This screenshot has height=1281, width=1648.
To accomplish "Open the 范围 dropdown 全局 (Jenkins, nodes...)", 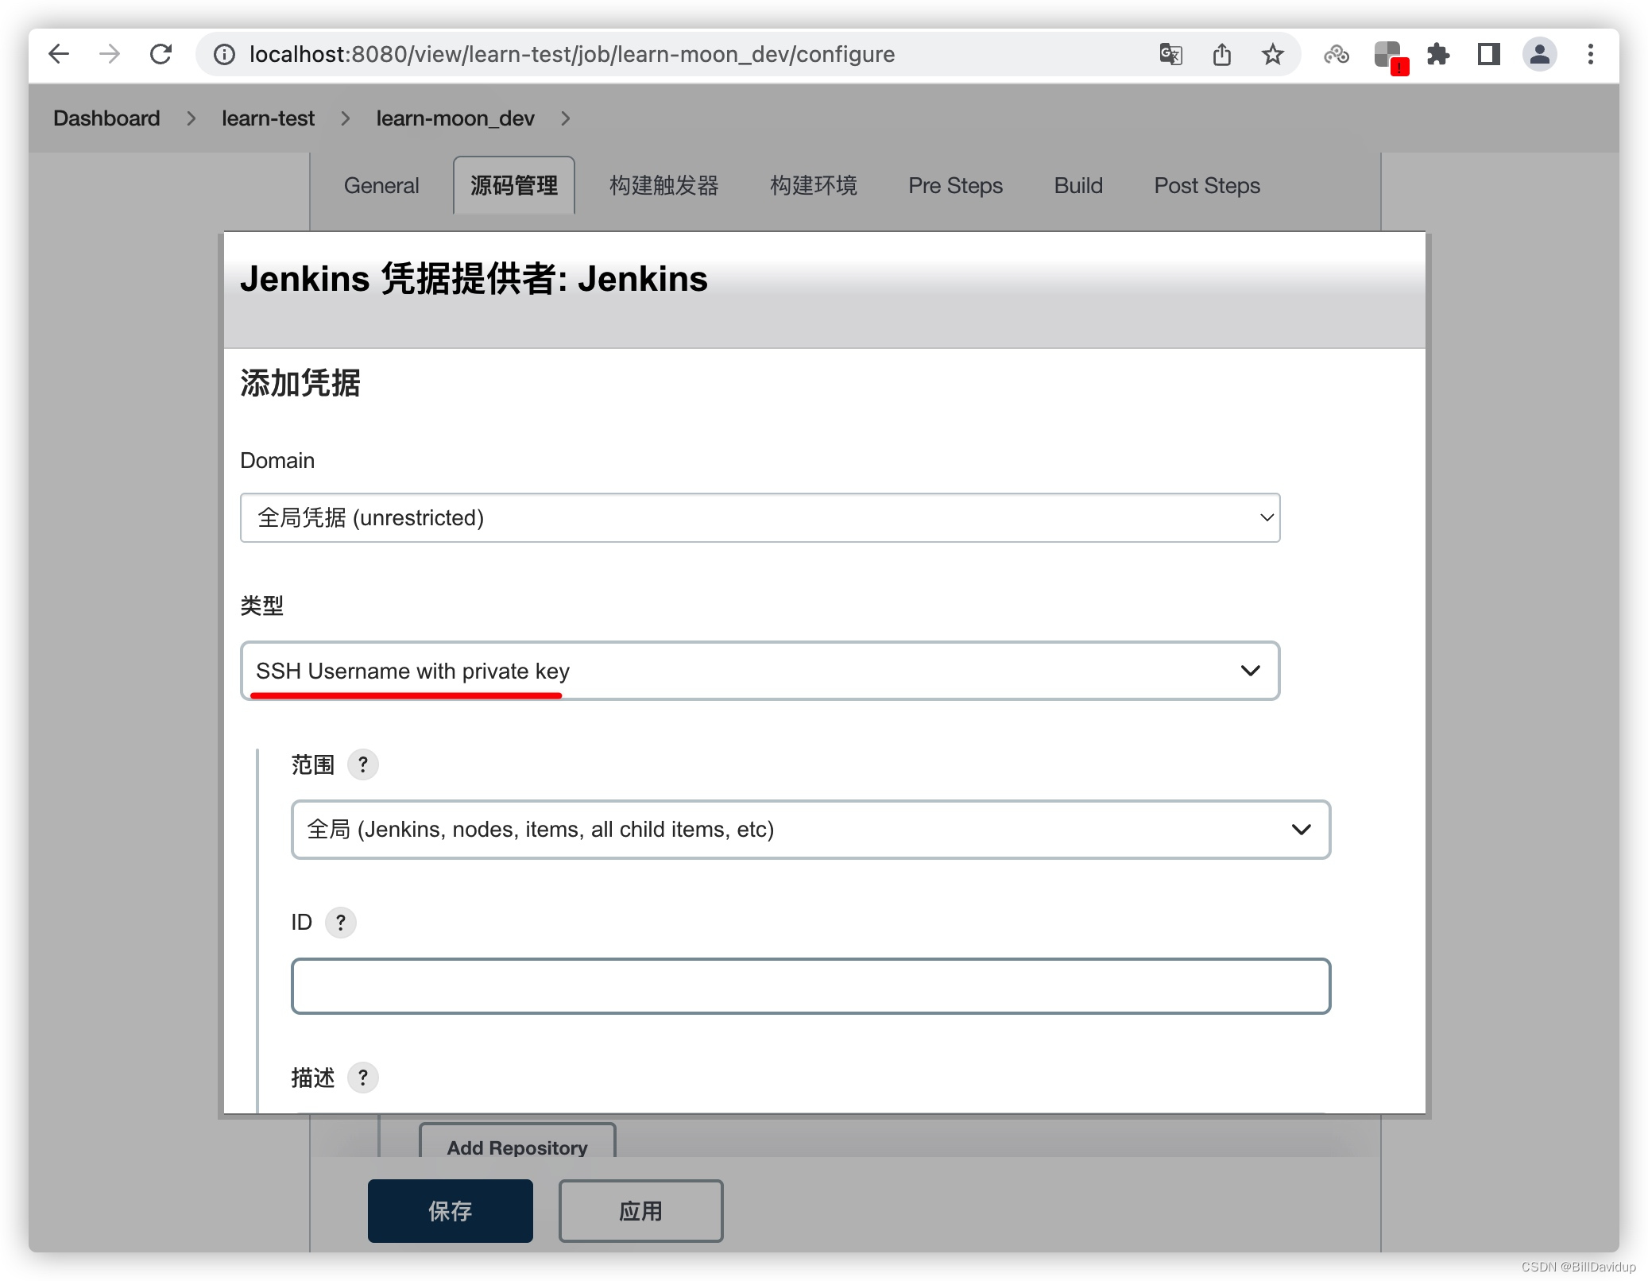I will 810,830.
